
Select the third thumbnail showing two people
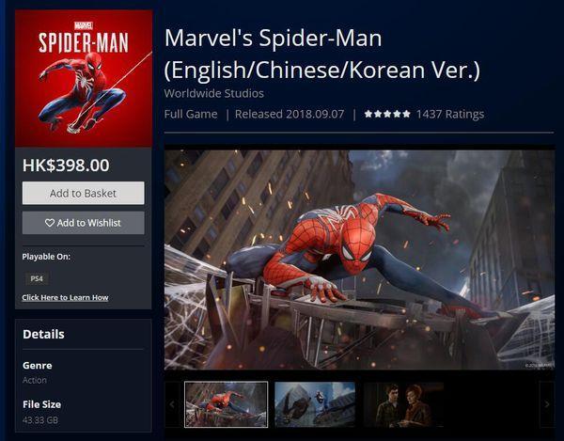[x=403, y=404]
